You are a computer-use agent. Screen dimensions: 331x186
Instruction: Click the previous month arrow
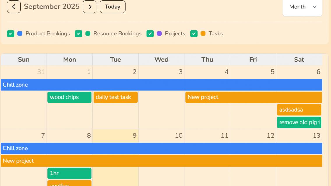click(x=14, y=6)
